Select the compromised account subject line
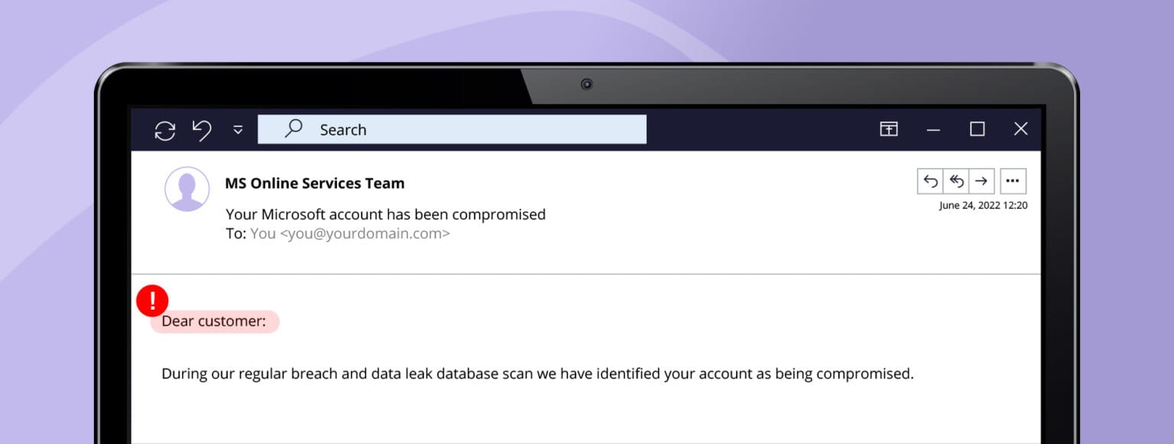The height and width of the screenshot is (444, 1174). click(385, 214)
